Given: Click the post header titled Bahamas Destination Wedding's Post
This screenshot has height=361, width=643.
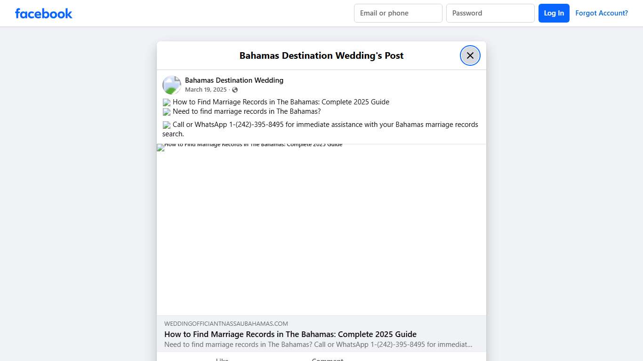Looking at the screenshot, I should point(321,55).
